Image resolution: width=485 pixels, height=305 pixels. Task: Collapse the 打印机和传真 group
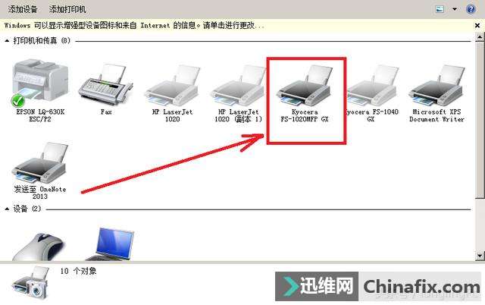click(7, 40)
